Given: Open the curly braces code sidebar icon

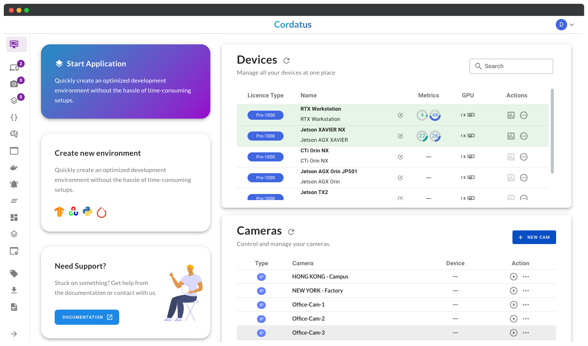Looking at the screenshot, I should pos(14,117).
